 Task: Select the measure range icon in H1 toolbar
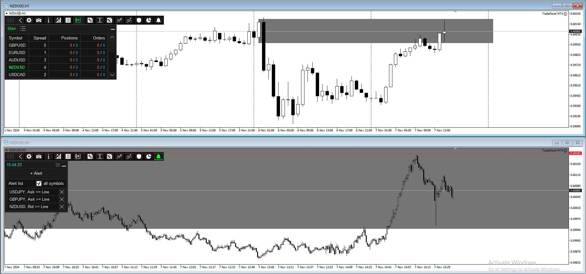pyautogui.click(x=100, y=20)
